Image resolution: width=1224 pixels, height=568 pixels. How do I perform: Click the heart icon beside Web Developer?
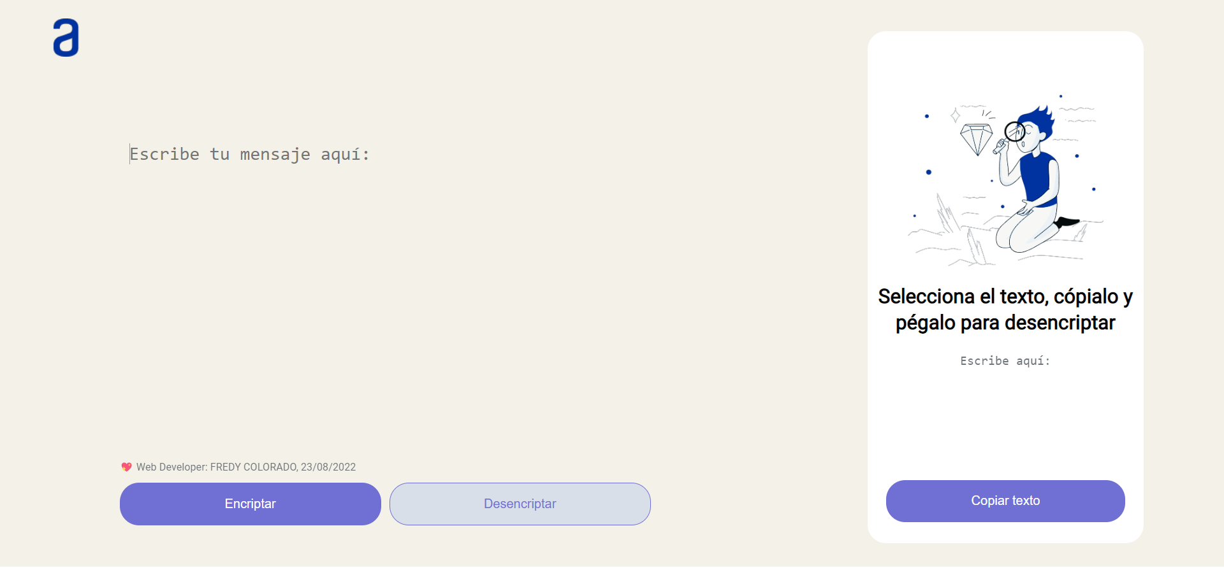pyautogui.click(x=126, y=467)
